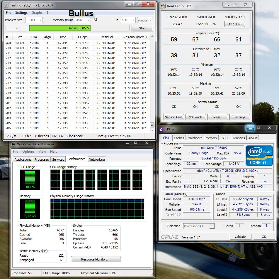Click the Windows Task Manager title icon
Screen dimensions: 279x279
point(13,144)
